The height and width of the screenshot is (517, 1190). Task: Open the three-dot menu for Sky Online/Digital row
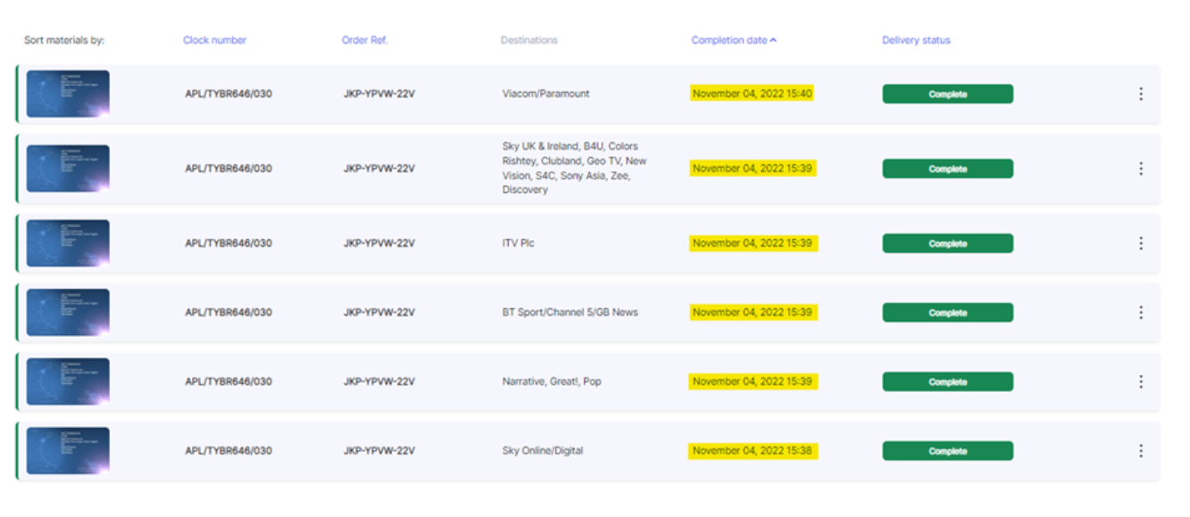pos(1140,451)
